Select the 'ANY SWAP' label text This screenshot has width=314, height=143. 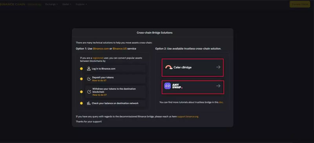pos(177,86)
